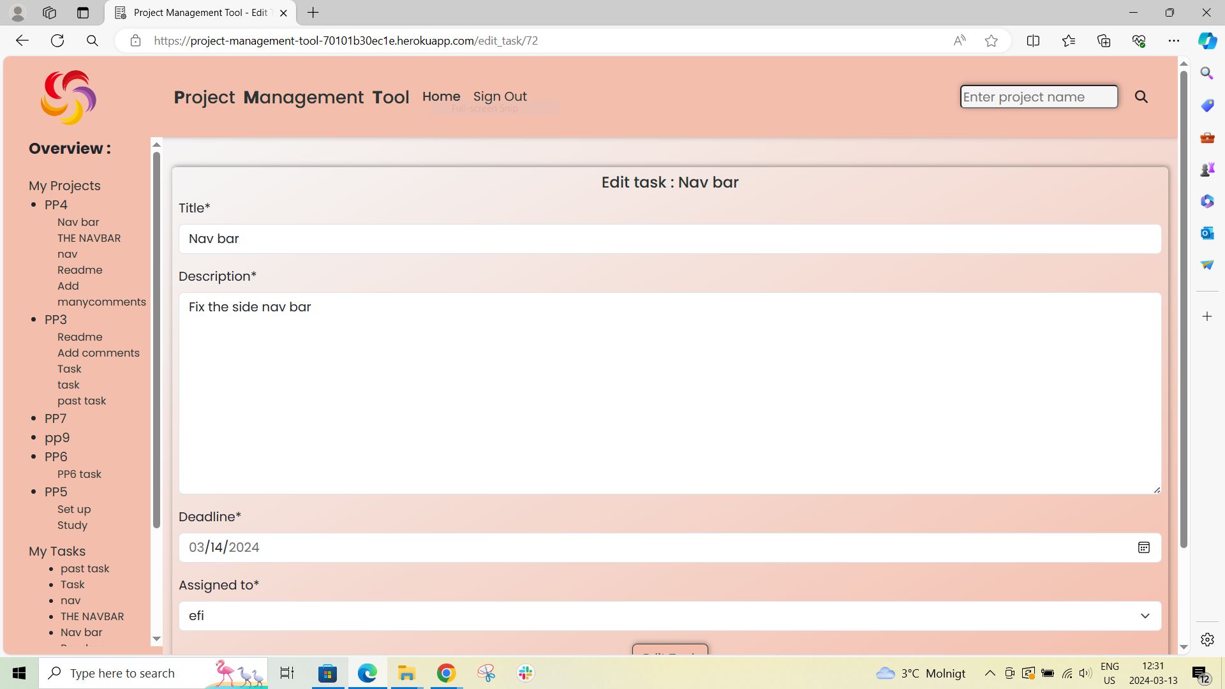Click the Enter project name search field
Screen dimensions: 1225x689
1038,96
